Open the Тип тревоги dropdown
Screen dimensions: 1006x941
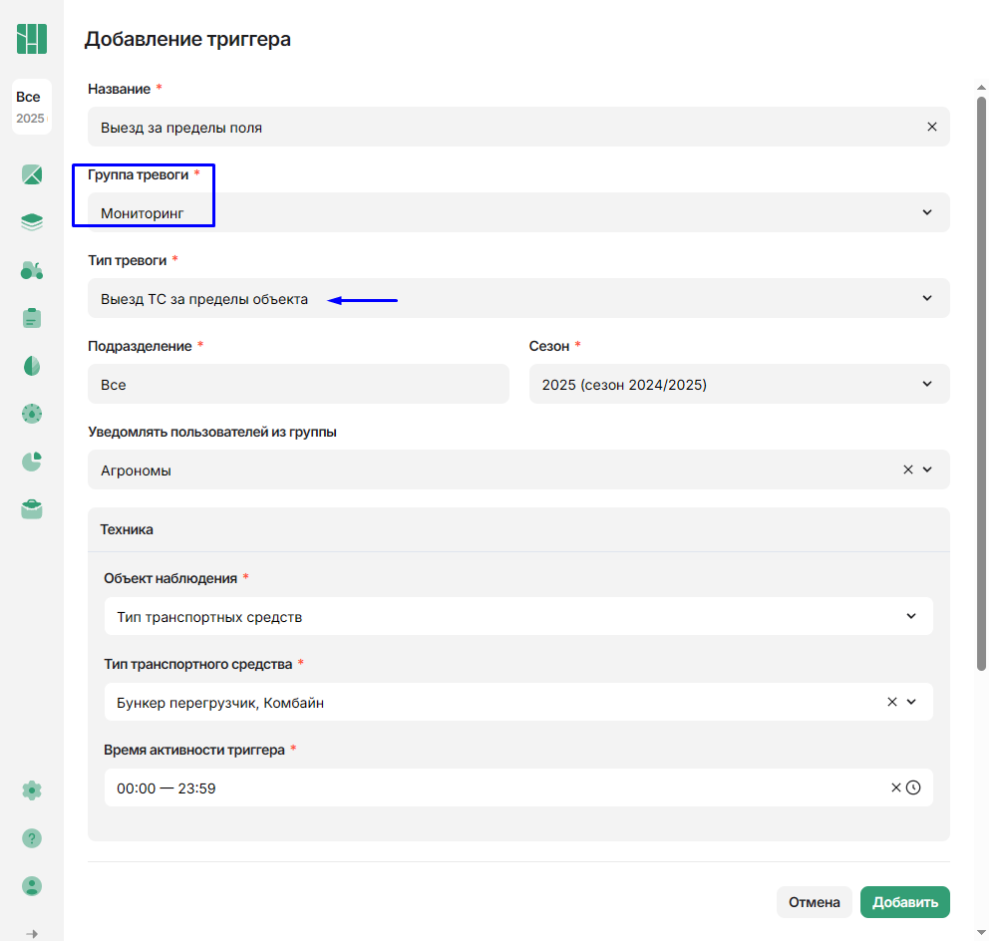pyautogui.click(x=926, y=298)
